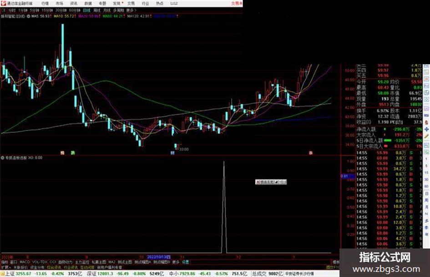Open the 市场 menu
Screen dimensions: 430x277
click(59, 3)
